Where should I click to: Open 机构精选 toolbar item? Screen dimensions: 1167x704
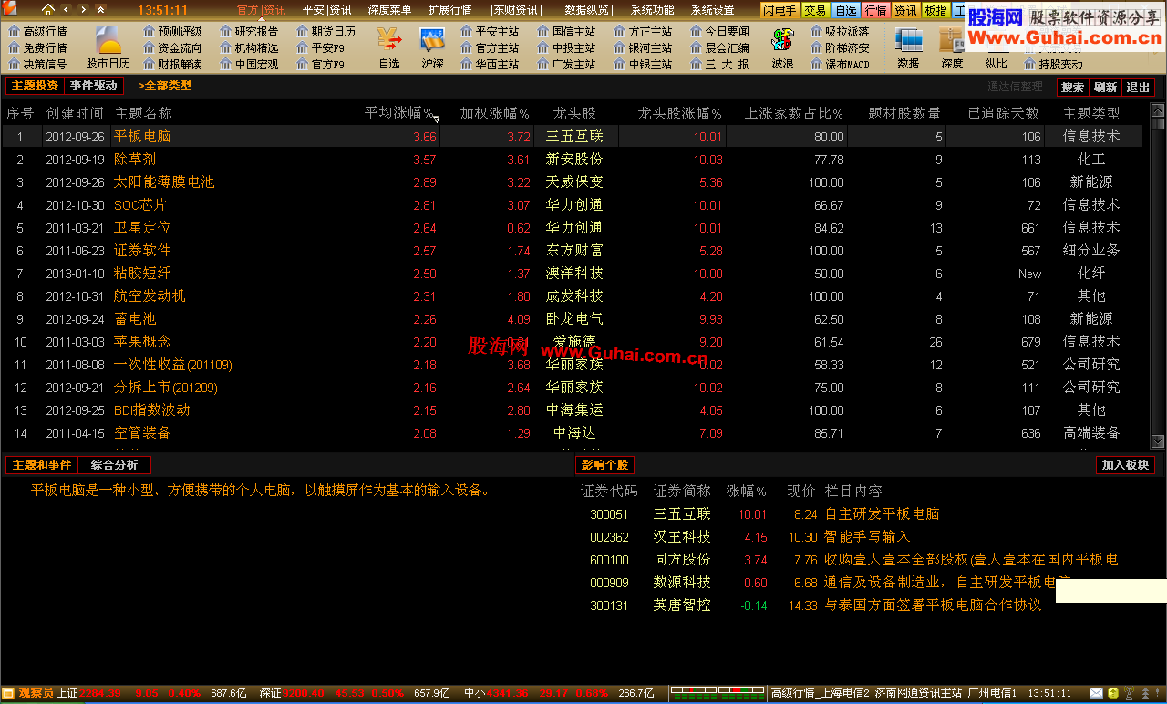[249, 47]
